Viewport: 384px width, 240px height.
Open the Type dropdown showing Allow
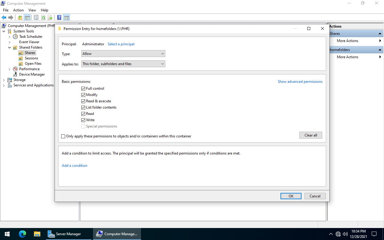tap(123, 53)
